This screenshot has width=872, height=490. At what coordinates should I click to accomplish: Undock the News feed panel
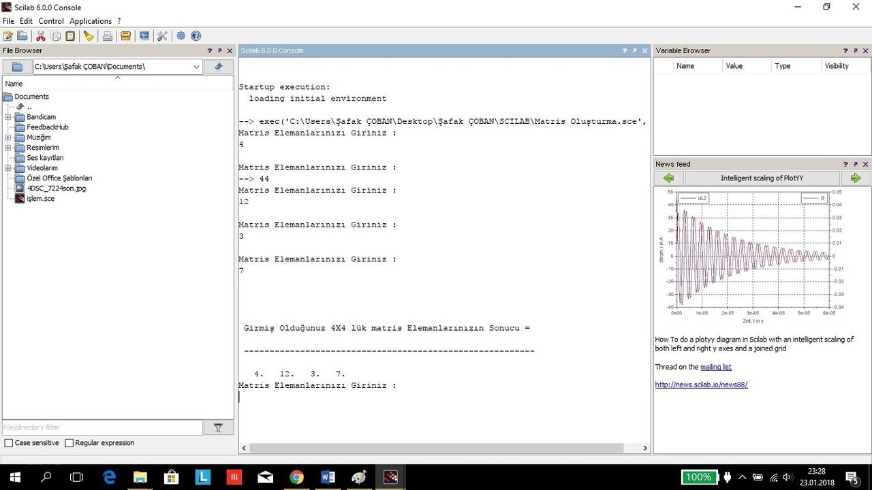tap(856, 164)
